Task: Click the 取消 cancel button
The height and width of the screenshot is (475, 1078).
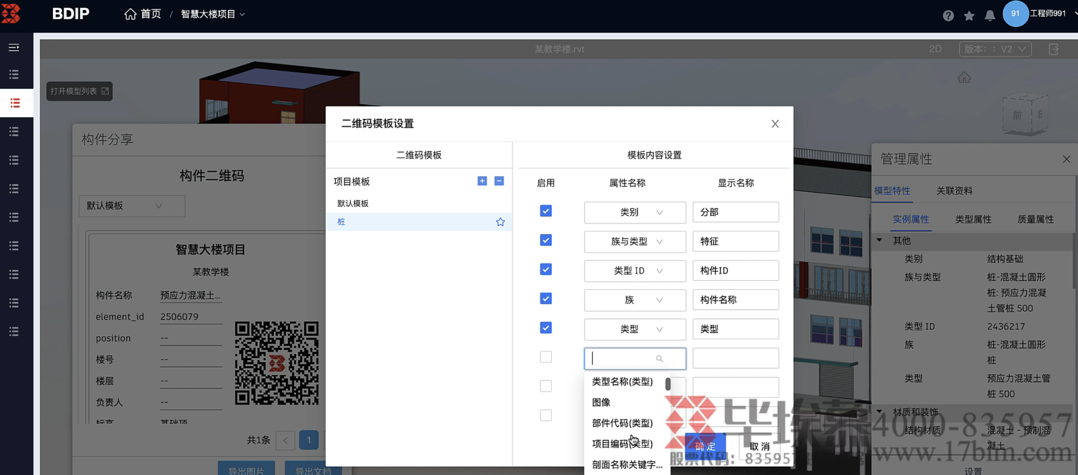Action: (x=759, y=446)
